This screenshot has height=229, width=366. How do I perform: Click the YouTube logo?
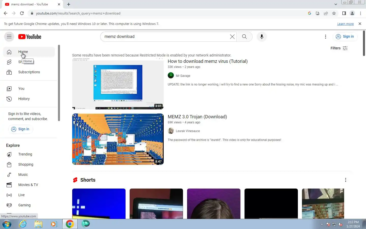click(x=30, y=37)
